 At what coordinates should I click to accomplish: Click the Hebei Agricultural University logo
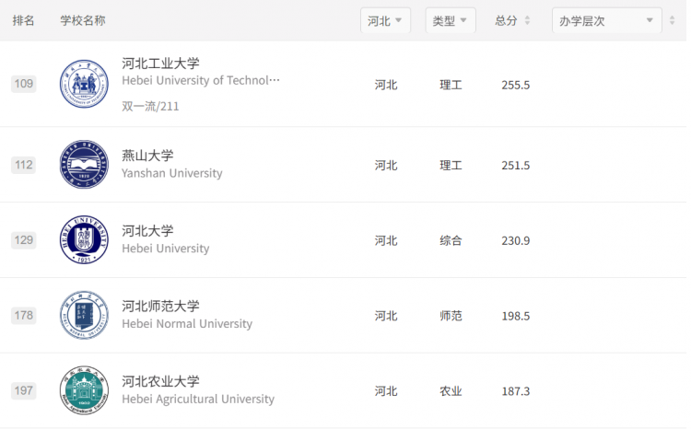84,390
